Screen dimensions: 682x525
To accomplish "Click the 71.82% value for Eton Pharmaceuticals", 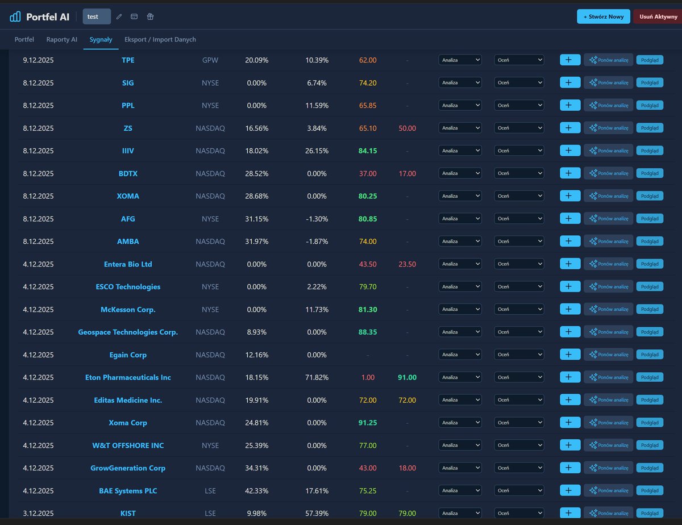I will pyautogui.click(x=316, y=377).
